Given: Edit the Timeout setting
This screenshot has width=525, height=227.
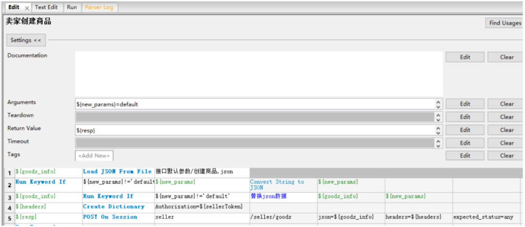Looking at the screenshot, I should 465,143.
